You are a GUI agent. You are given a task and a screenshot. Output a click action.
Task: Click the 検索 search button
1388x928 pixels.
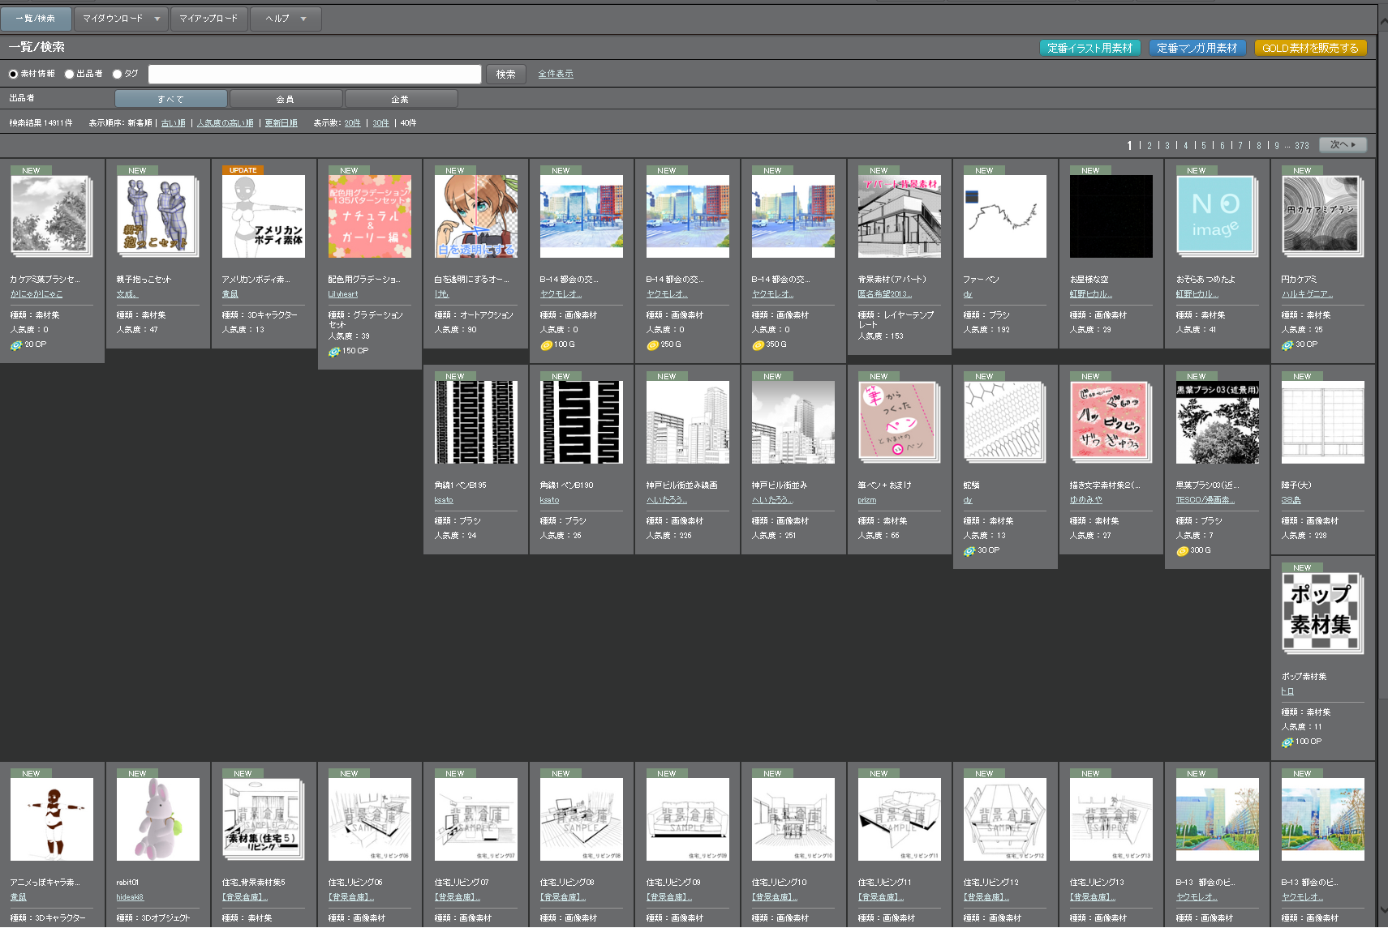coord(505,75)
